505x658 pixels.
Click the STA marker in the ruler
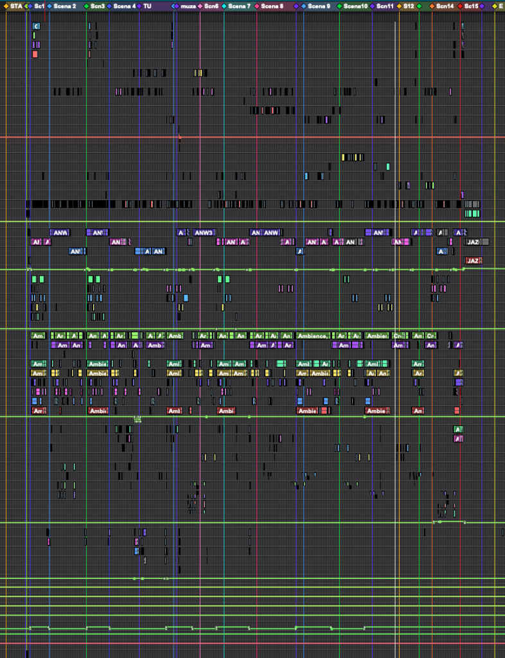(x=15, y=6)
